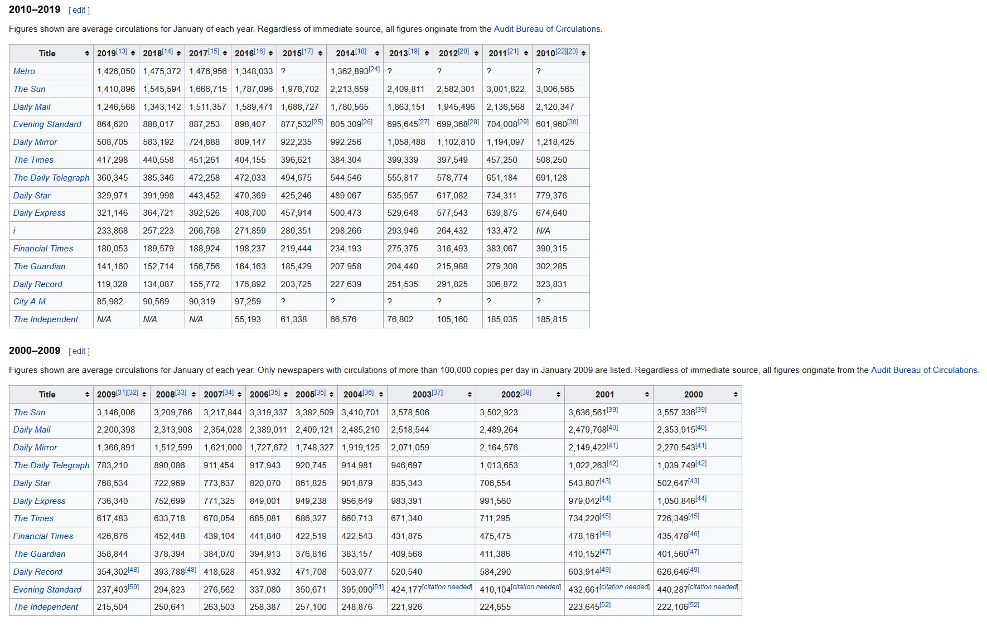Select The Guardian 2004 value 383,157
The height and width of the screenshot is (631, 987).
pyautogui.click(x=357, y=554)
